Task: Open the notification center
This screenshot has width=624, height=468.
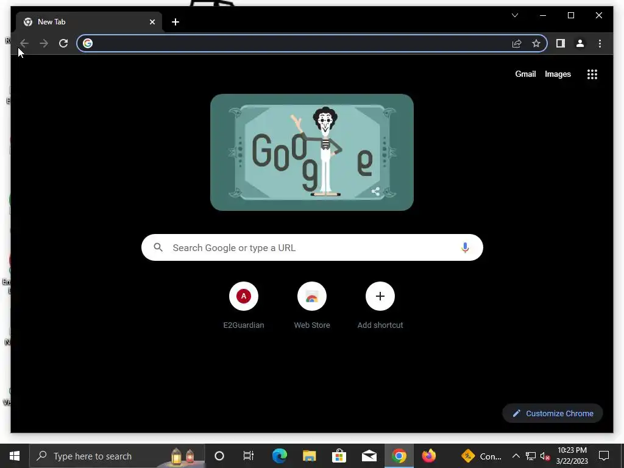Action: coord(604,456)
